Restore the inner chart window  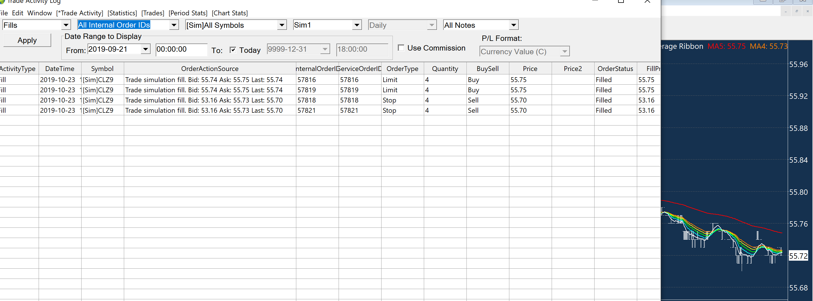[x=797, y=11]
